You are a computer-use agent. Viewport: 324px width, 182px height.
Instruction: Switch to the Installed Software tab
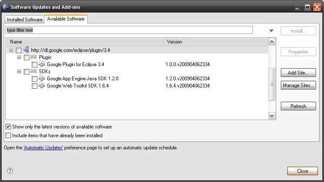click(x=25, y=19)
